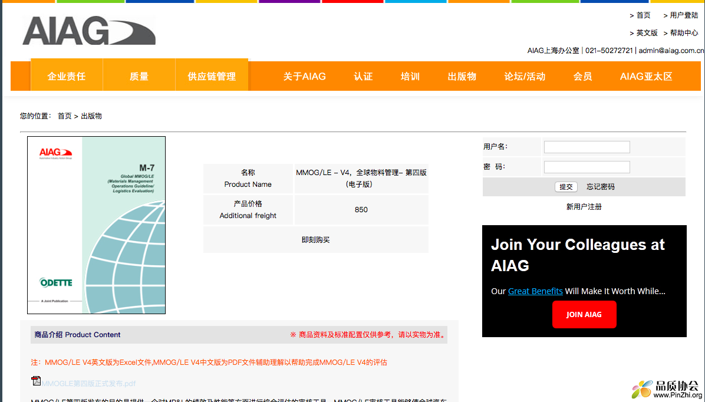This screenshot has width=705, height=402.
Task: Open the 质量 menu item
Action: (139, 76)
